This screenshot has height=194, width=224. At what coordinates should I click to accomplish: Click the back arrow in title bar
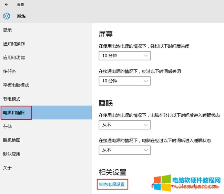click(7, 5)
